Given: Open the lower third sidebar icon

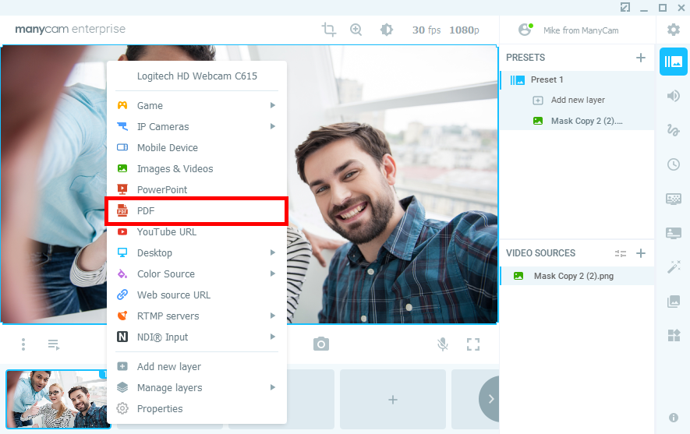Looking at the screenshot, I should click(x=674, y=233).
